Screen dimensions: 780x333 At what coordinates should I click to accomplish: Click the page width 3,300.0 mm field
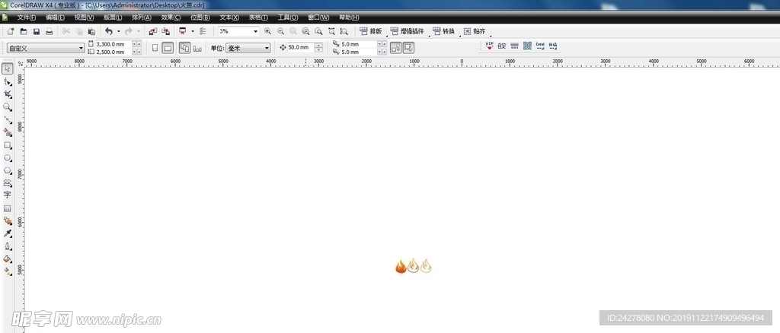pos(113,44)
